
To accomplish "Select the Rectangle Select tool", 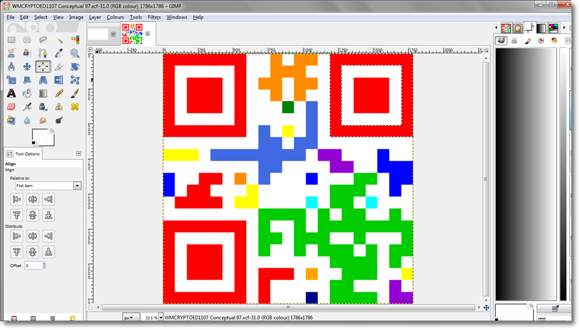I will pos(11,40).
